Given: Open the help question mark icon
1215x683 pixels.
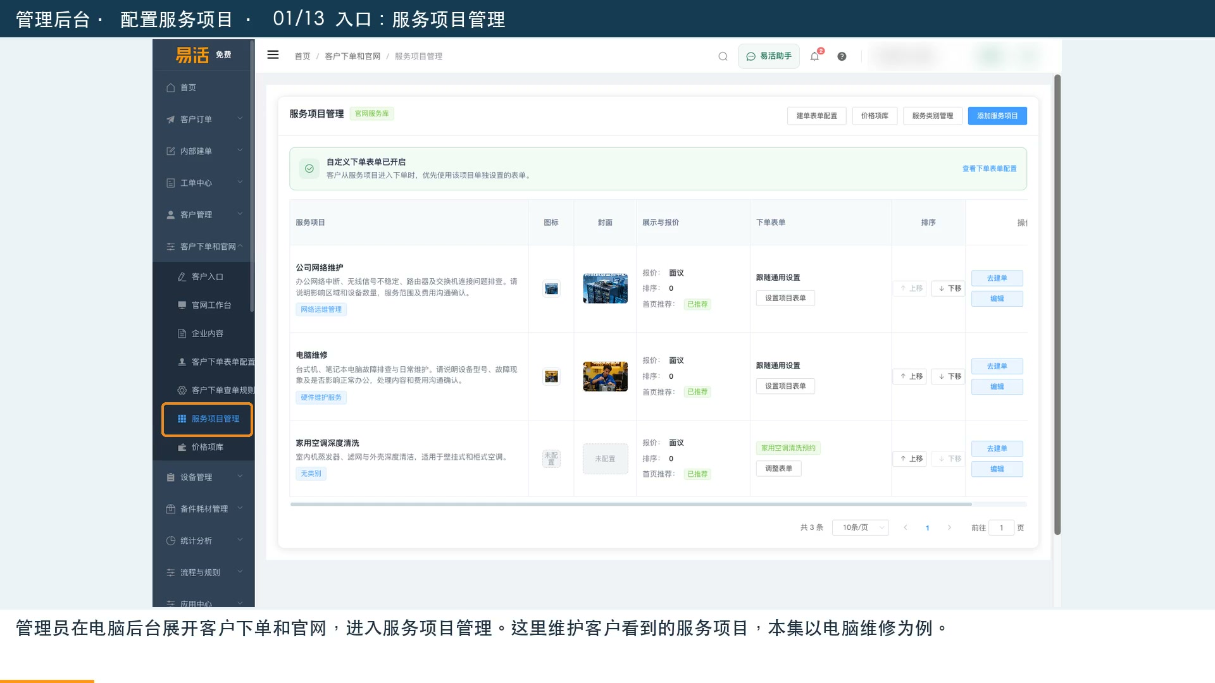Looking at the screenshot, I should click(842, 56).
